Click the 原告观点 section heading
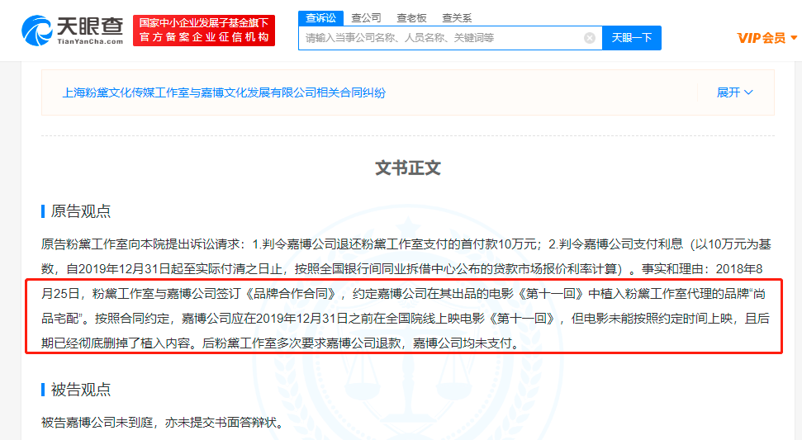The width and height of the screenshot is (802, 440). [80, 211]
